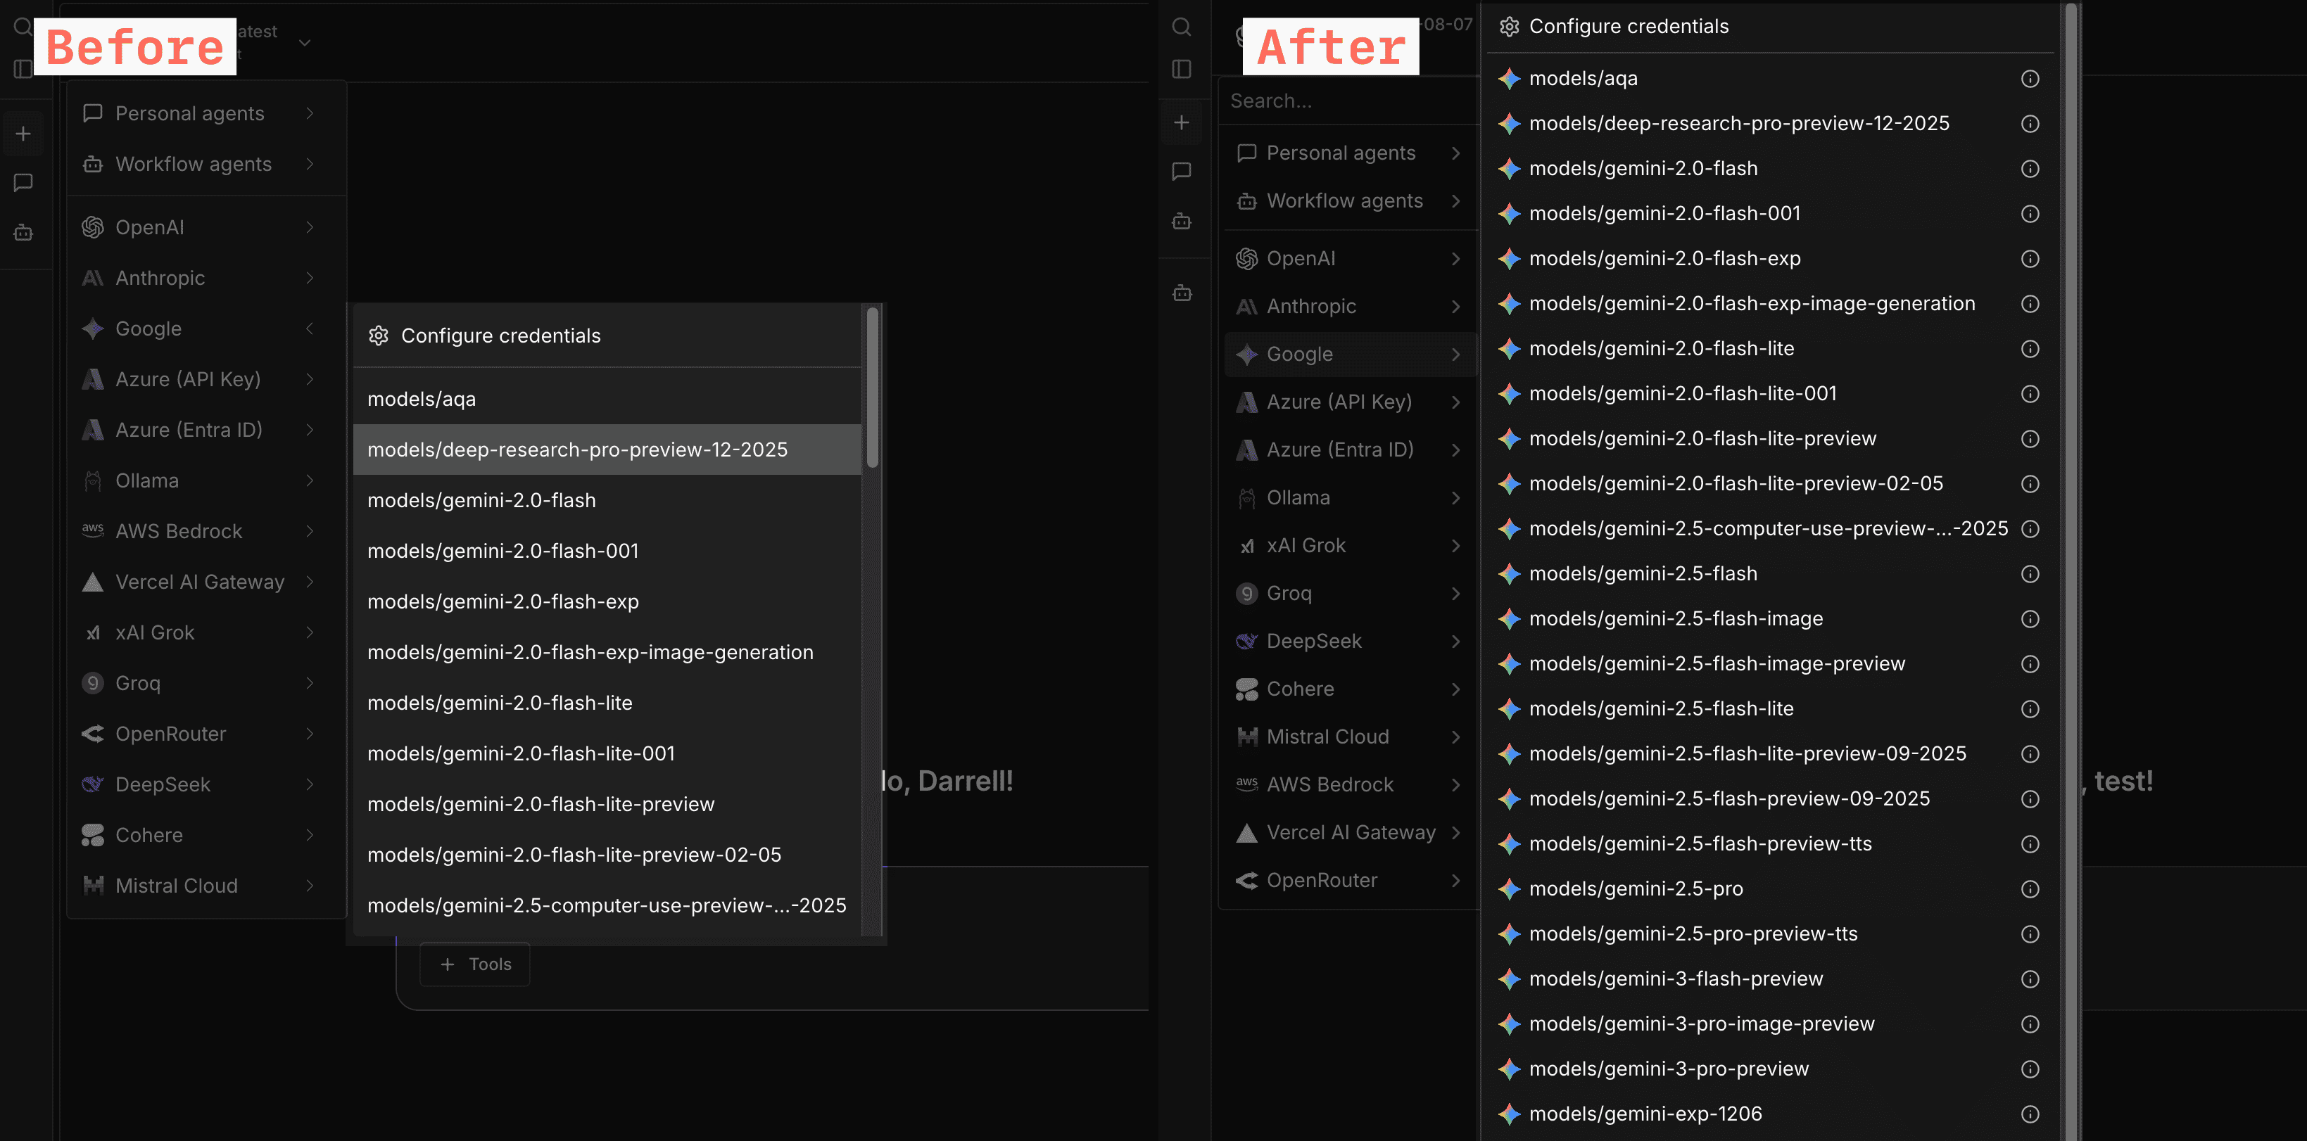Click info icon beside models/gemini-3-flash-preview

tap(2030, 979)
